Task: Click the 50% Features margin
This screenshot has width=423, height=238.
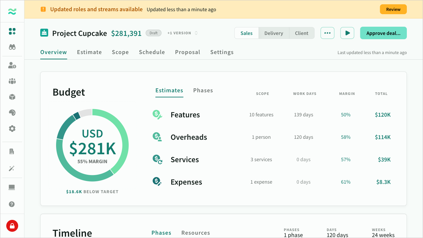Action: coord(346,115)
